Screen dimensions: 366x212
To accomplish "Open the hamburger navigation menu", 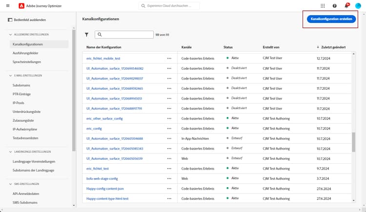I will coord(7,6).
